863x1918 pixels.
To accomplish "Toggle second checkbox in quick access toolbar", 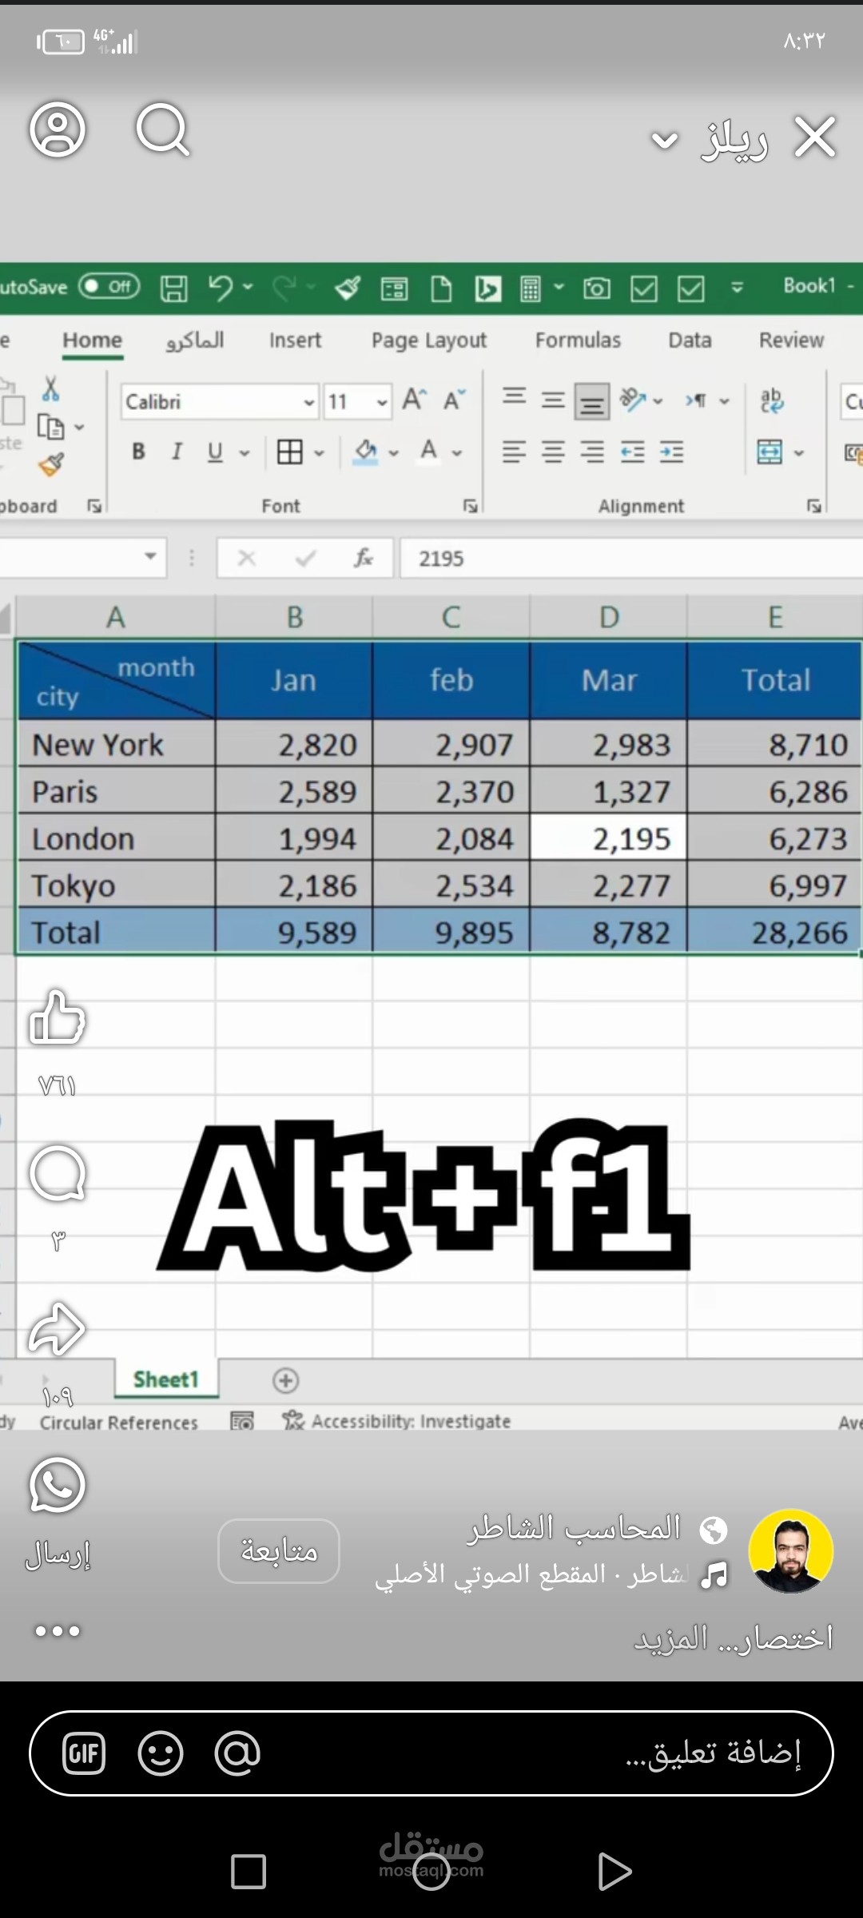I will pyautogui.click(x=691, y=288).
